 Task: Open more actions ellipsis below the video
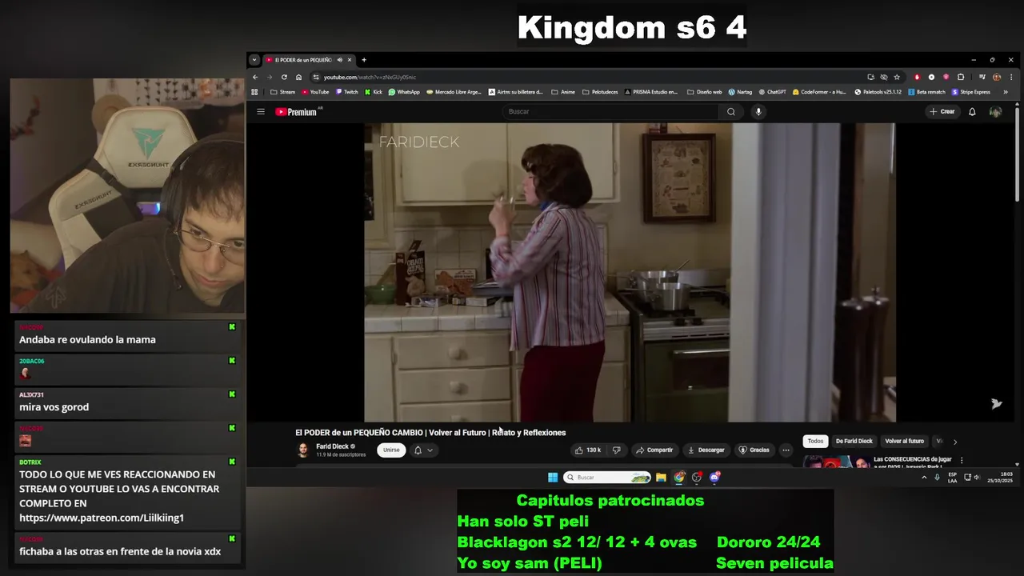click(786, 450)
